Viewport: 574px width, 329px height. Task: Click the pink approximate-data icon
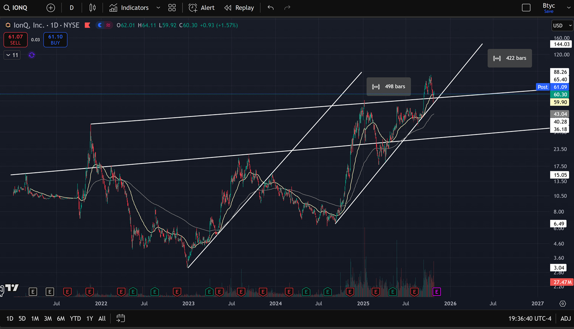pos(108,25)
